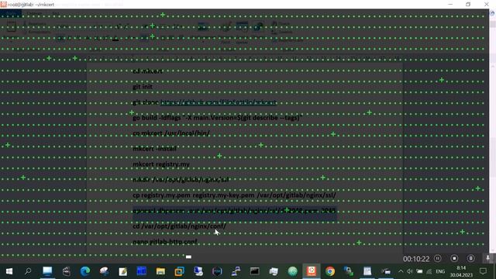Open the dark round icon on taskbar
The height and width of the screenshot is (279, 496).
tap(217, 271)
